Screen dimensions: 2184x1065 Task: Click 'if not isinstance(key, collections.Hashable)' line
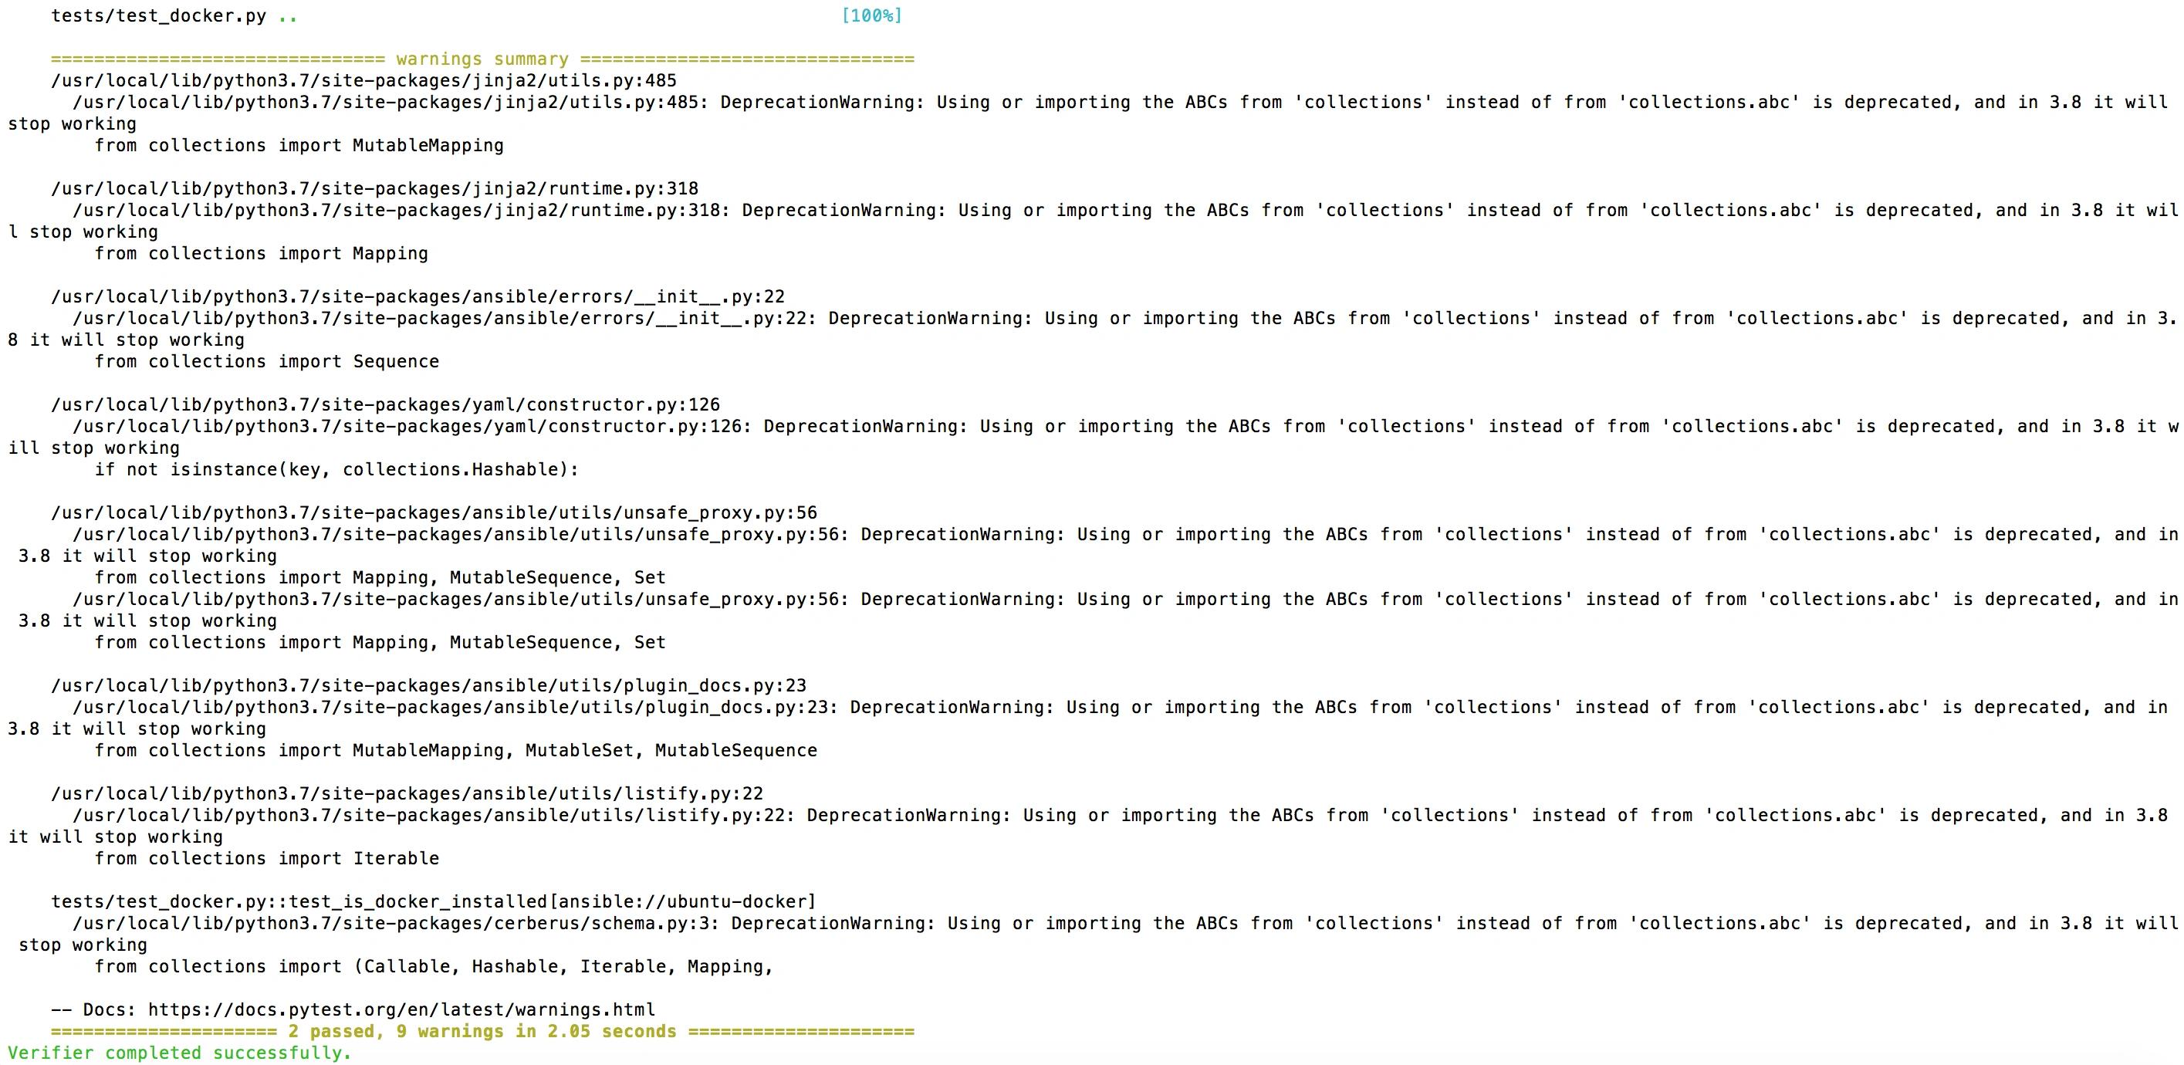336,470
